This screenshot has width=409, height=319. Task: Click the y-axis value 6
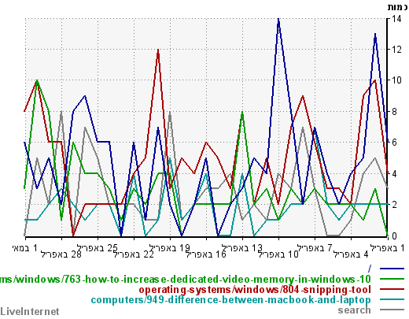(x=394, y=143)
